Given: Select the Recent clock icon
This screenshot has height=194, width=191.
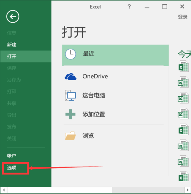Looking at the screenshot, I should click(70, 54).
